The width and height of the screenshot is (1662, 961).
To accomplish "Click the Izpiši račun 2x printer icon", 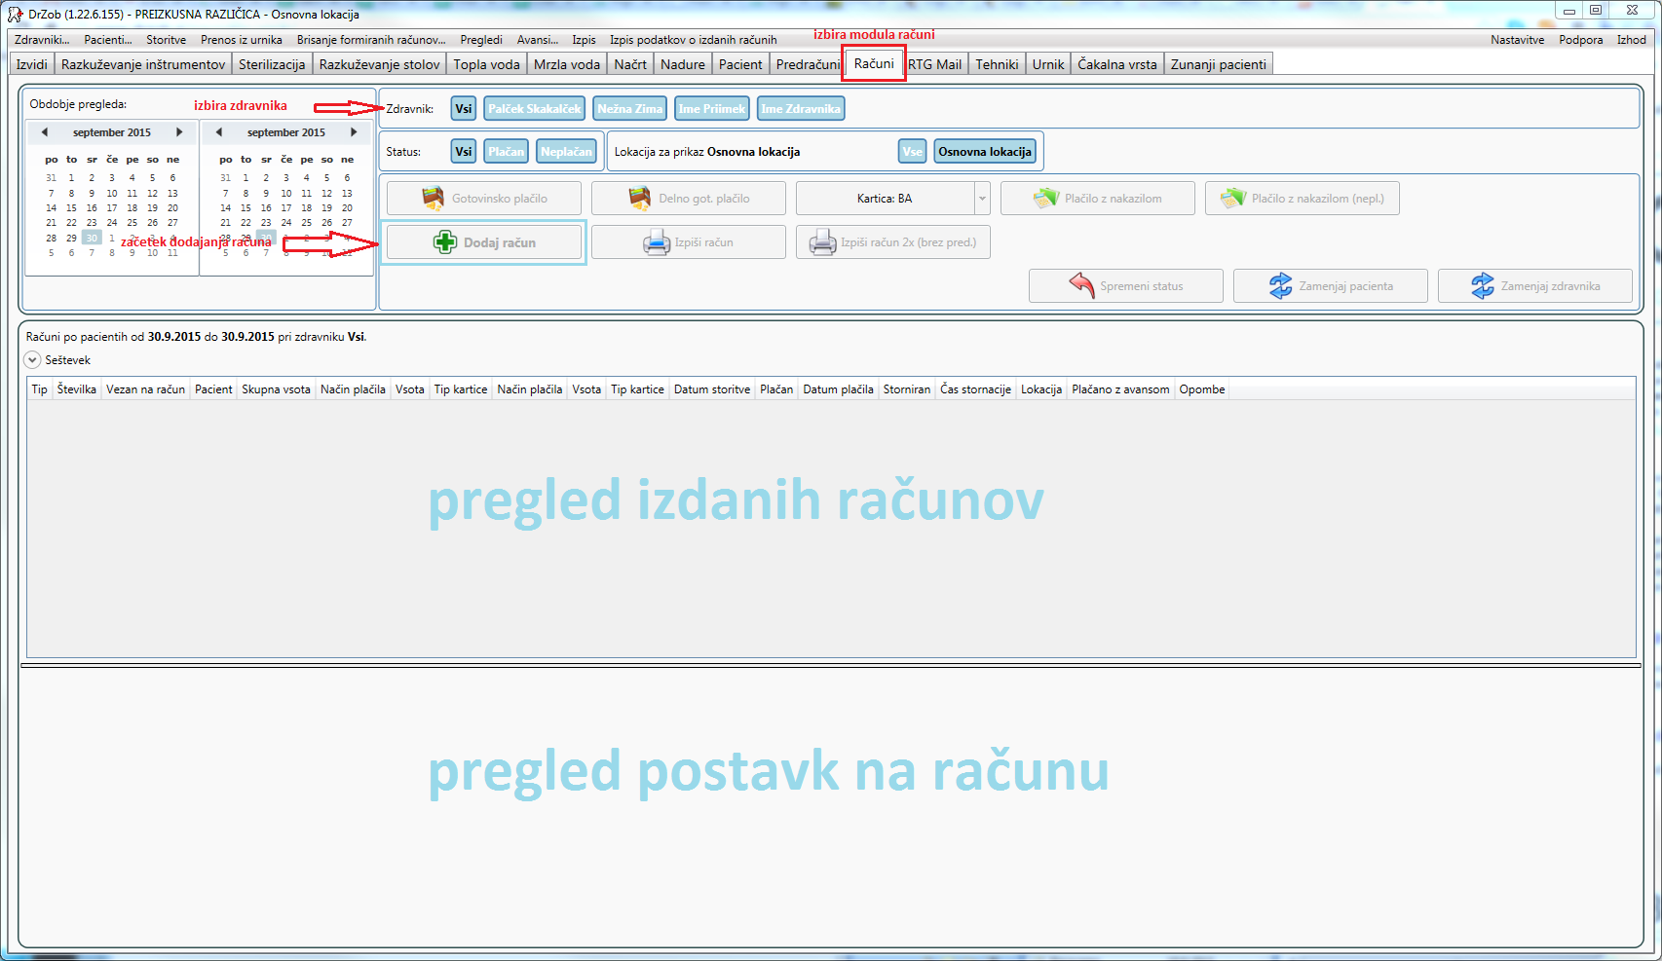I will click(x=822, y=242).
